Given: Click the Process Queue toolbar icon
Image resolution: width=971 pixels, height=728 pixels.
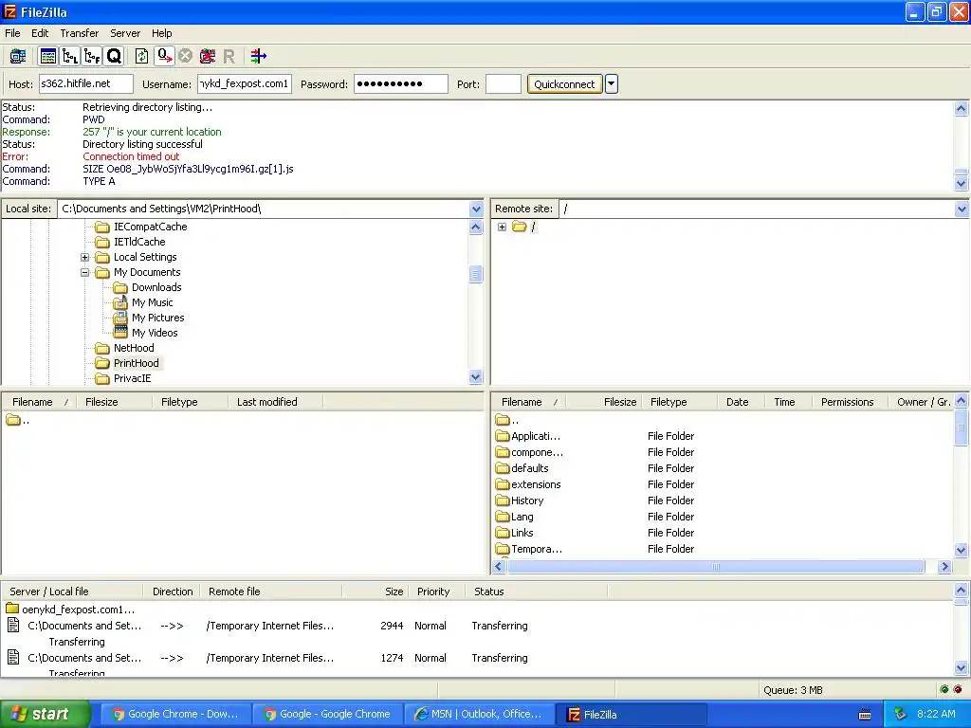Looking at the screenshot, I should [x=164, y=56].
